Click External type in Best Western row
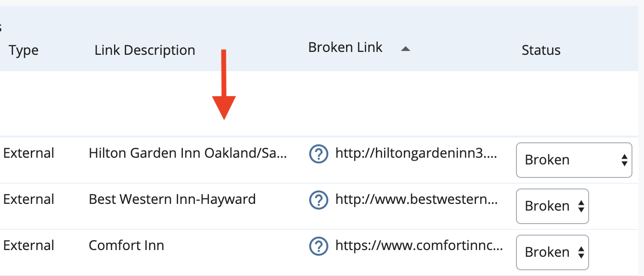Viewport: 644px width, 276px height. tap(28, 199)
